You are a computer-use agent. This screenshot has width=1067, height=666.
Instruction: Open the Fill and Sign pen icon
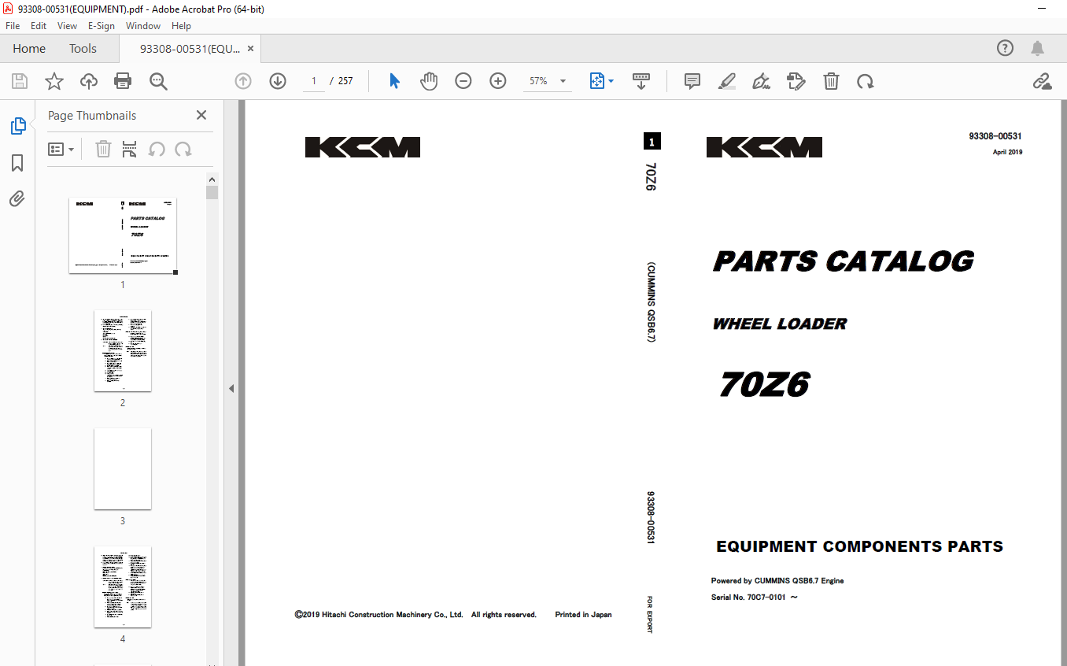coord(761,81)
